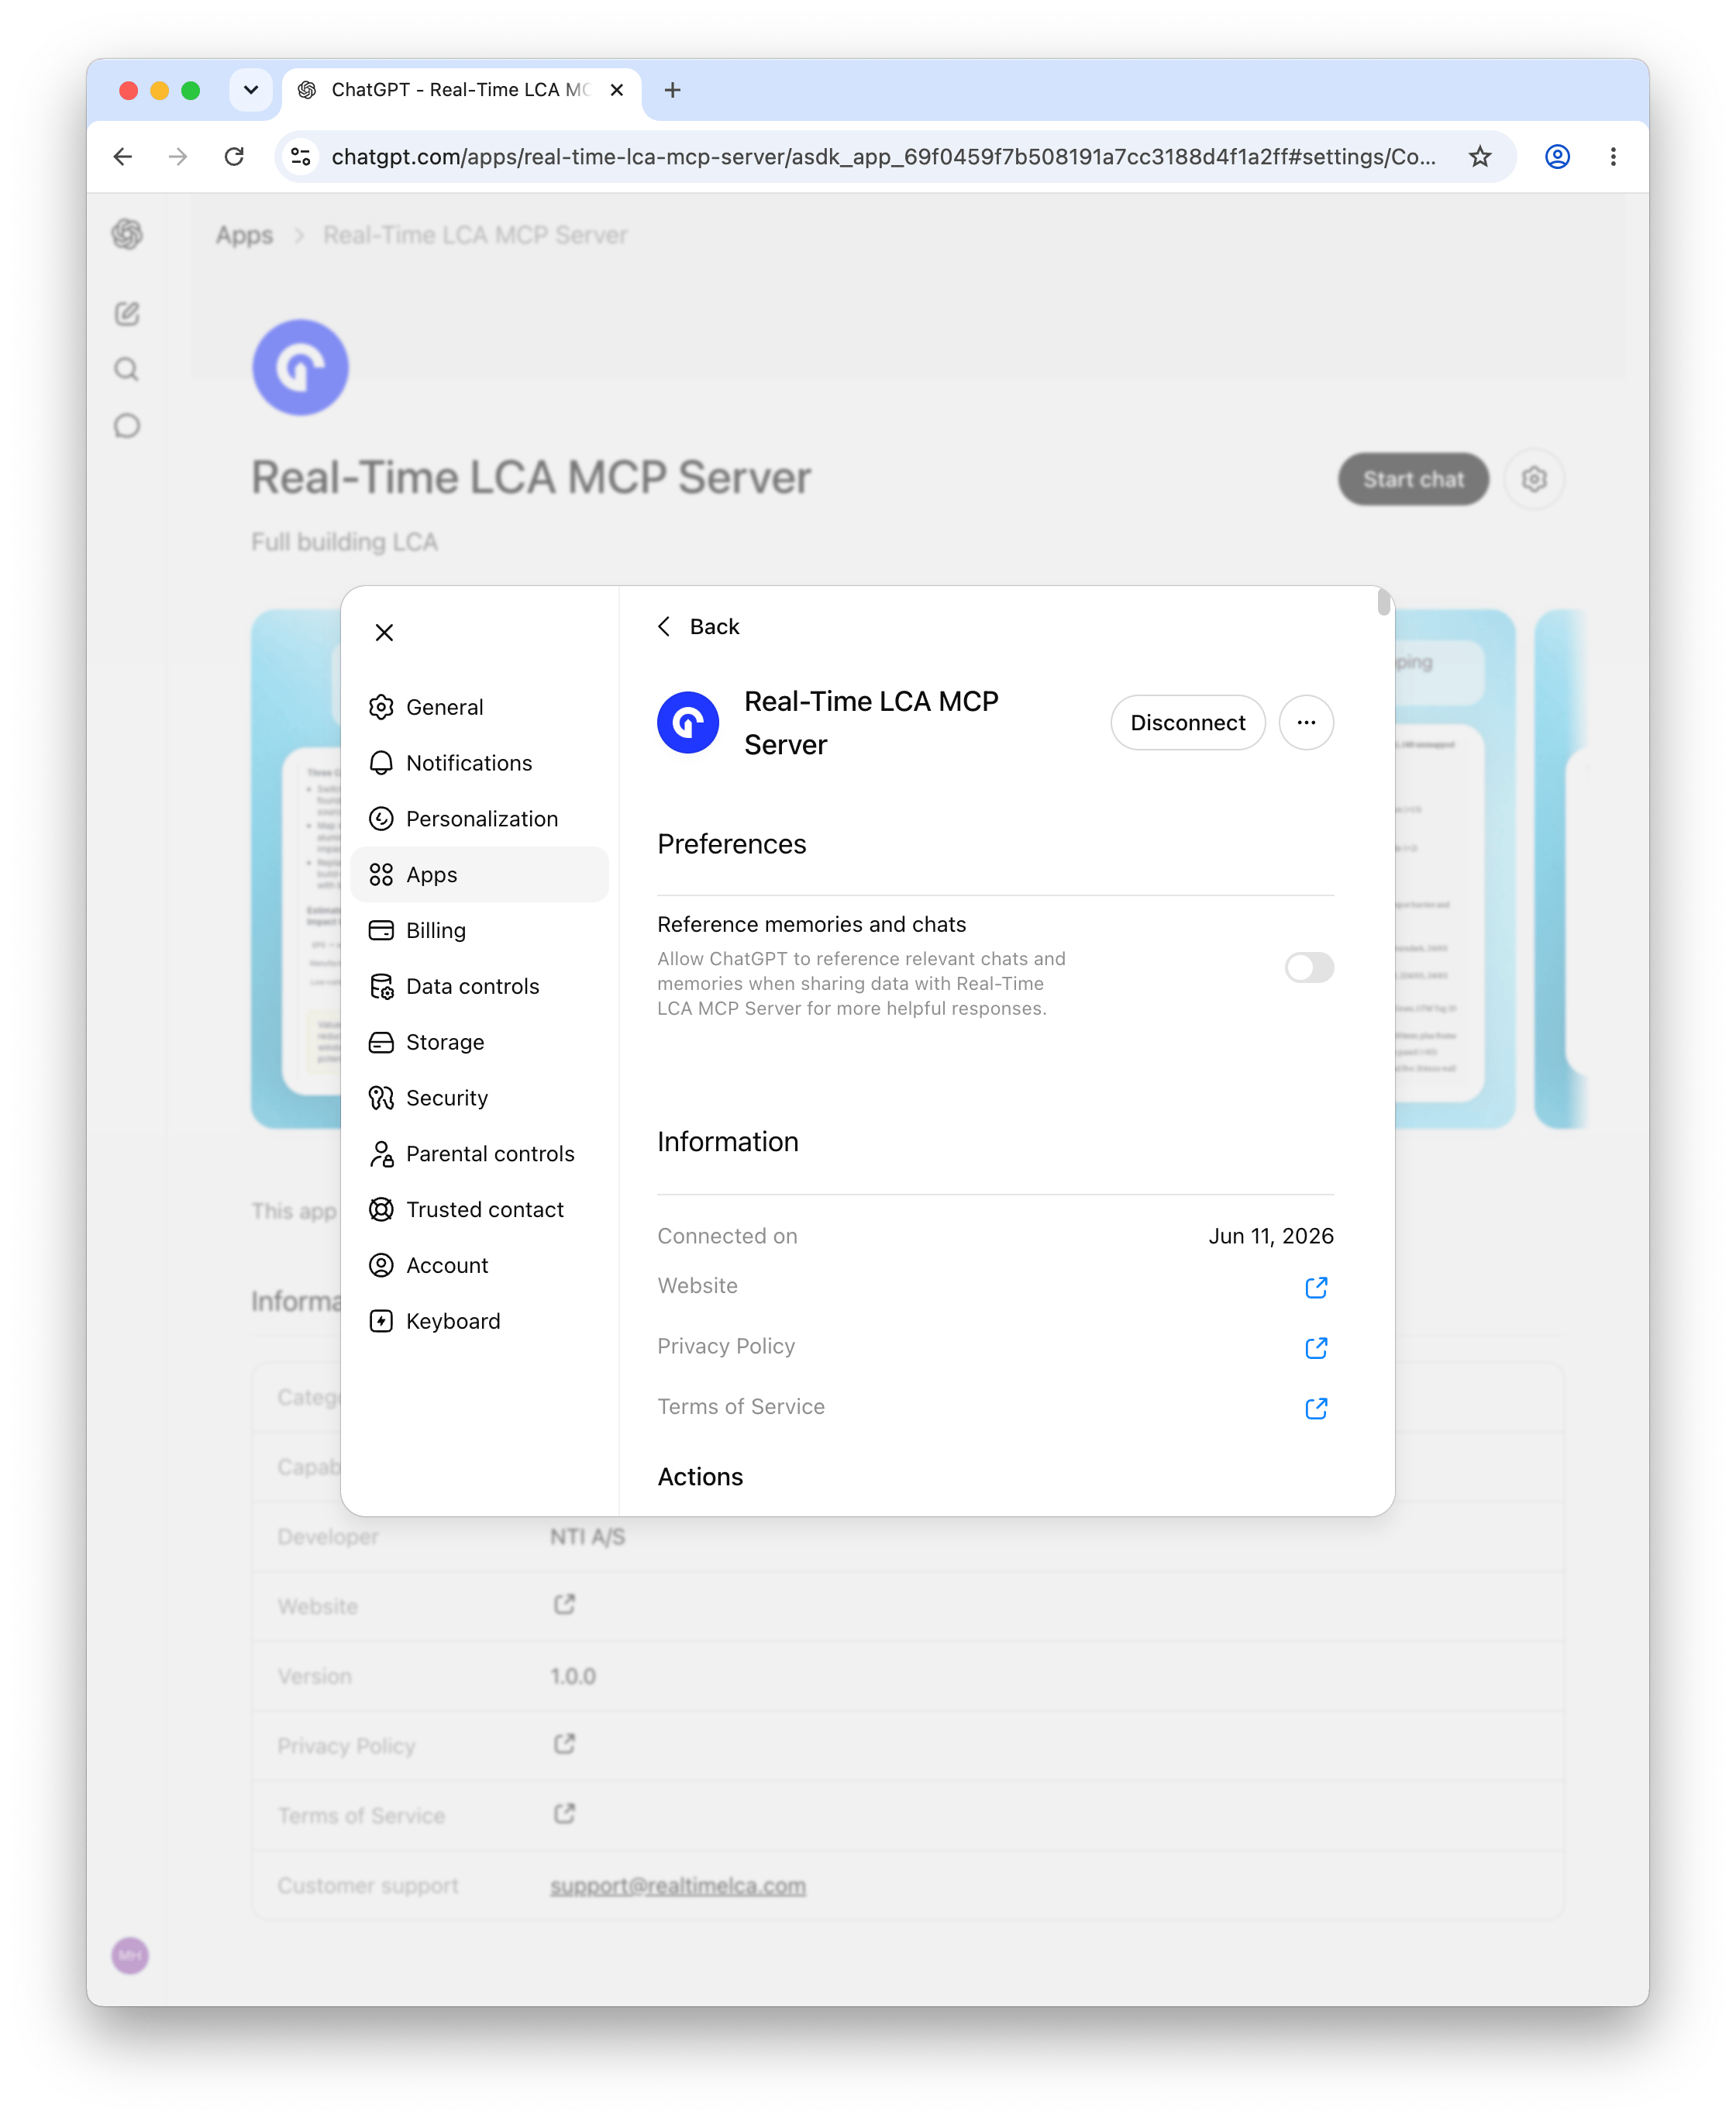Click the 'Jun 11, 2026' connected date
The image size is (1736, 2121).
coord(1270,1237)
